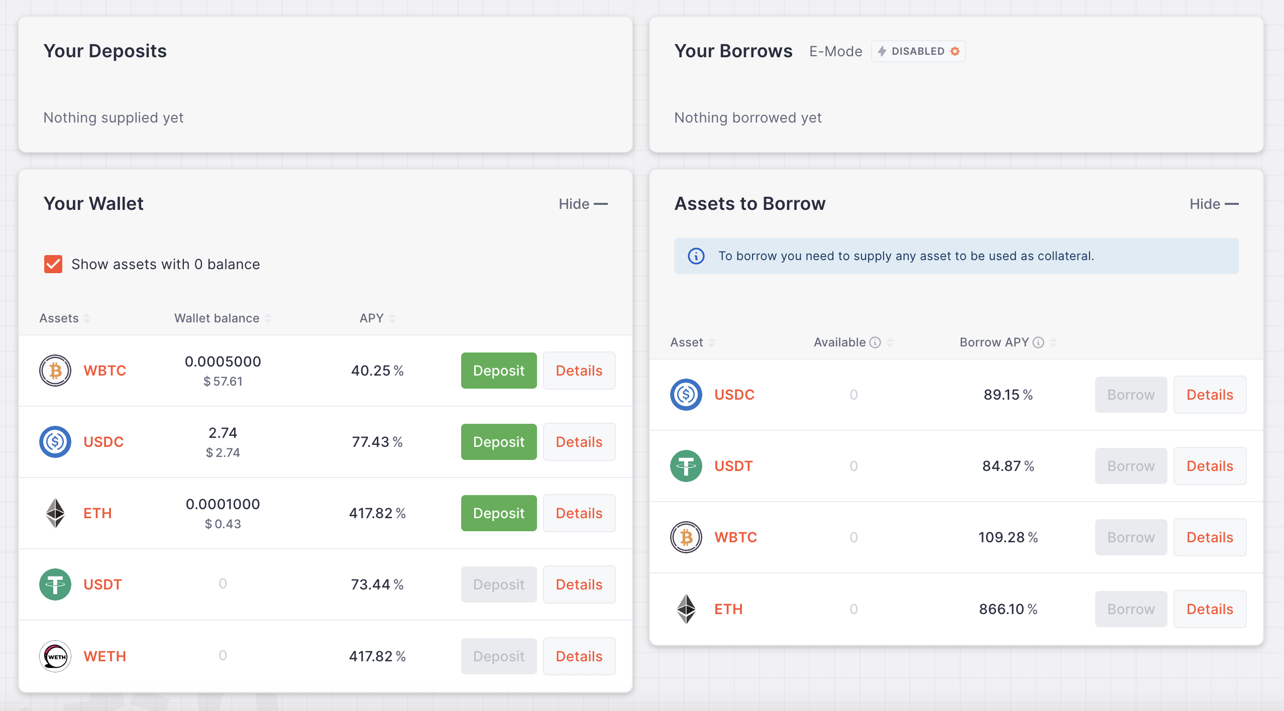Open E-Mode settings gear icon
This screenshot has height=711, width=1284.
(955, 51)
